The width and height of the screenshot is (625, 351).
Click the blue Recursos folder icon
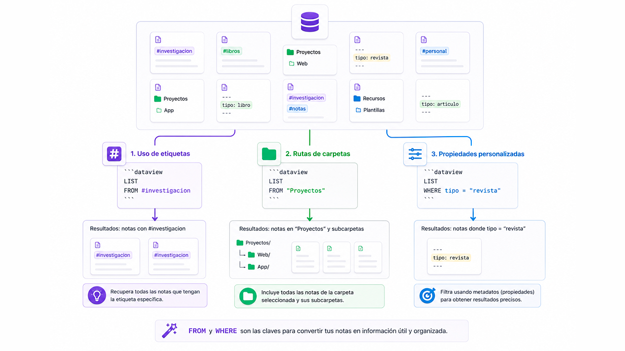click(357, 99)
